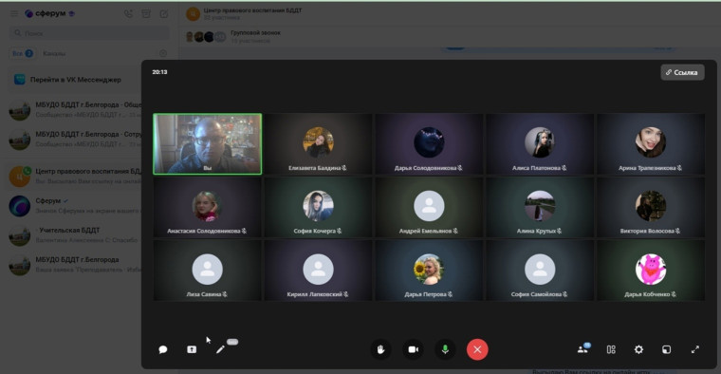Switch to the Каналы tab
The width and height of the screenshot is (721, 374).
(x=54, y=53)
